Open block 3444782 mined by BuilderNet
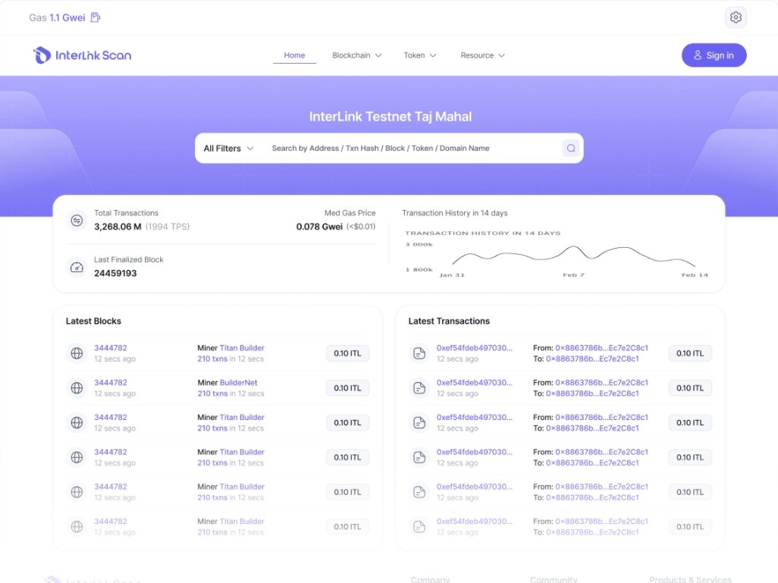The image size is (778, 583). 111,383
